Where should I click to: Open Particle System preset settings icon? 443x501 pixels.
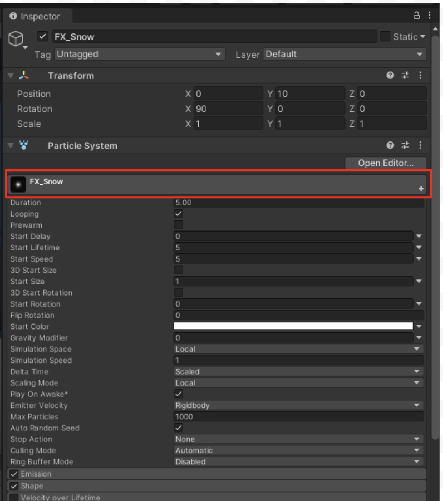(405, 146)
